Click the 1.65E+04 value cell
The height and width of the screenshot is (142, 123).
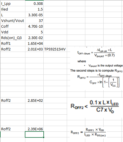35,43
